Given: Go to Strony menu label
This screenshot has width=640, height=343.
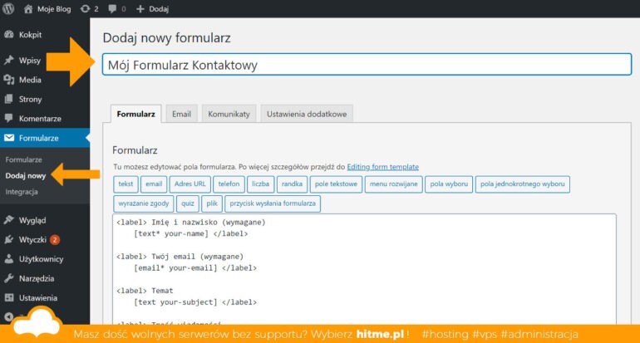Looking at the screenshot, I should click(x=30, y=99).
